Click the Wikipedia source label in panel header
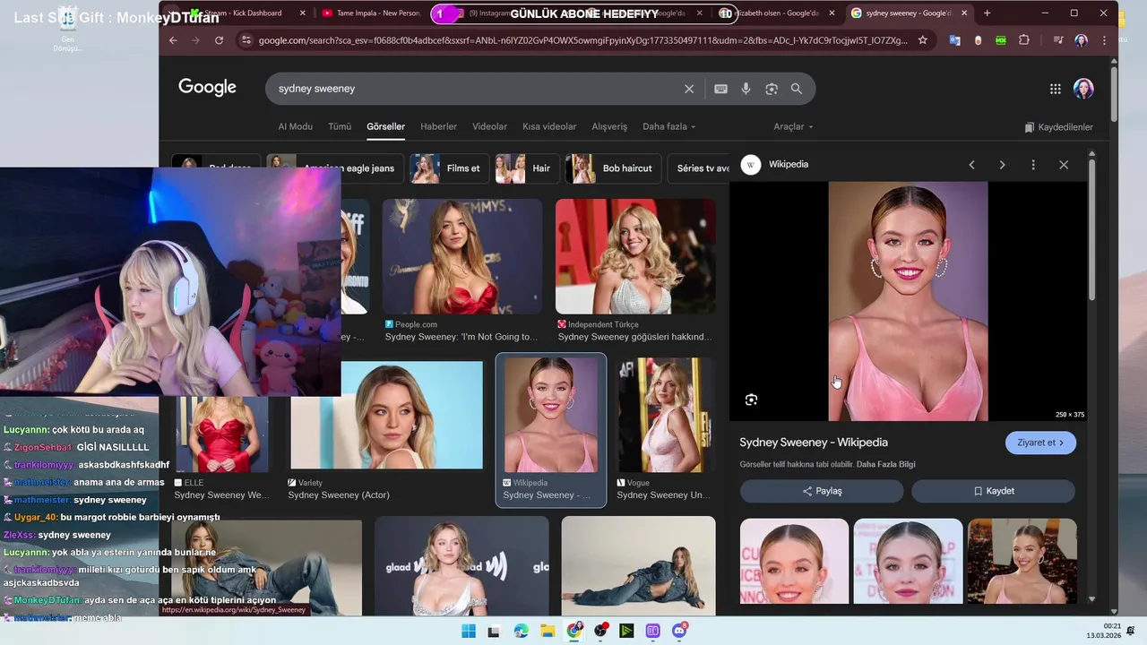The image size is (1147, 645). coord(789,165)
